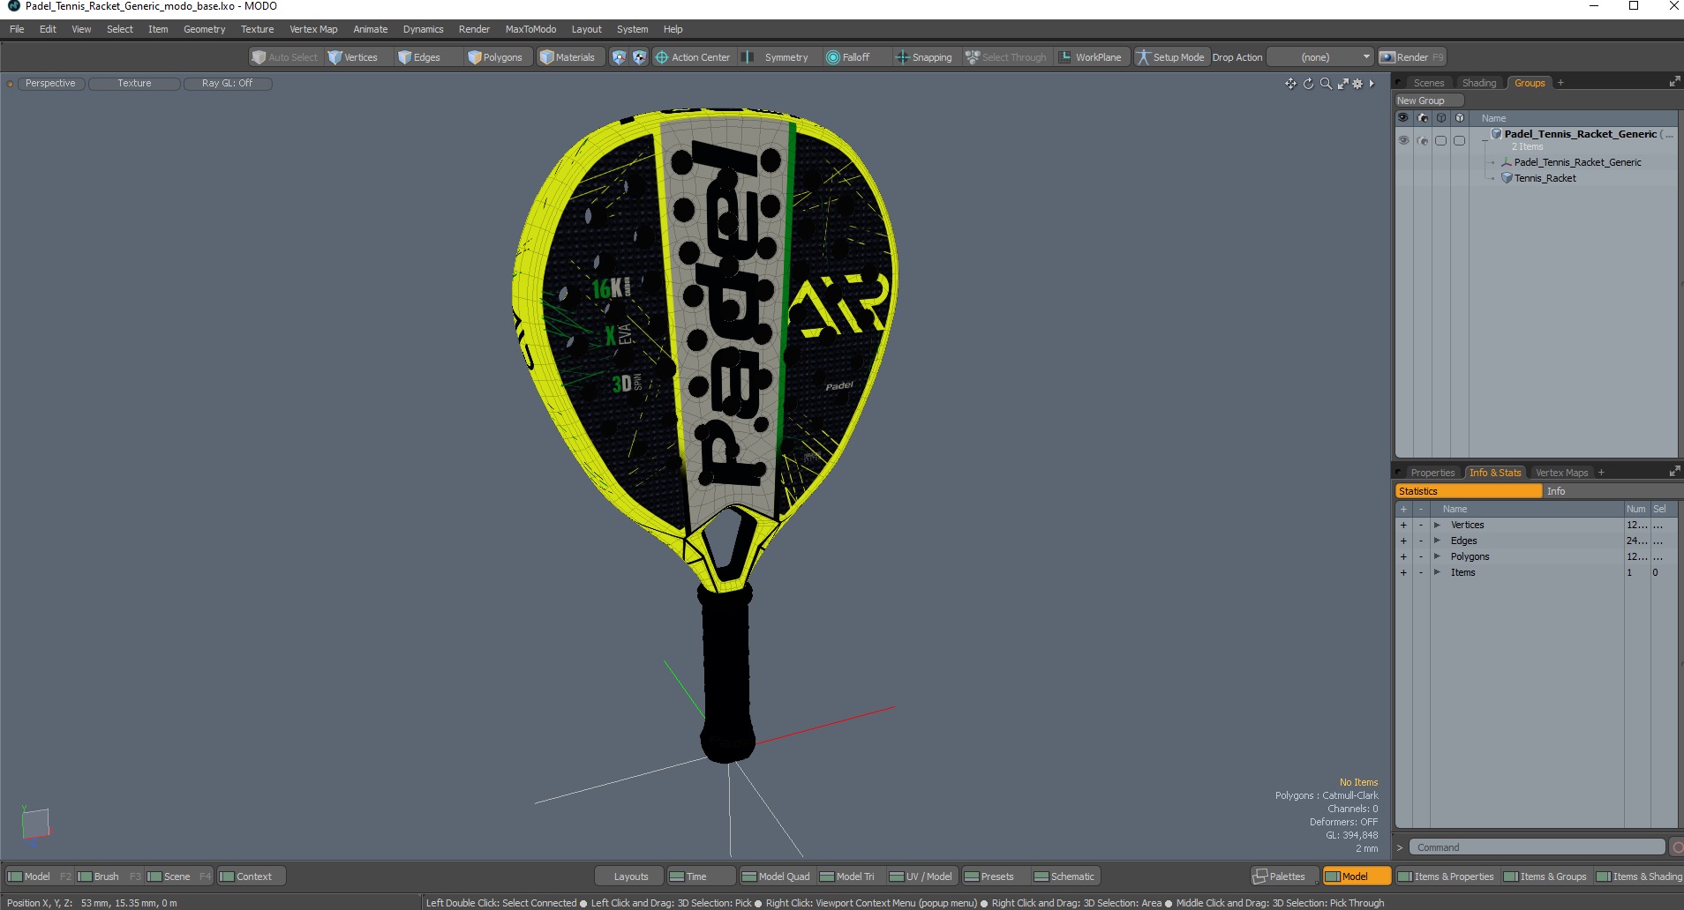Switch to the Brush layout
The width and height of the screenshot is (1684, 910).
tap(109, 876)
